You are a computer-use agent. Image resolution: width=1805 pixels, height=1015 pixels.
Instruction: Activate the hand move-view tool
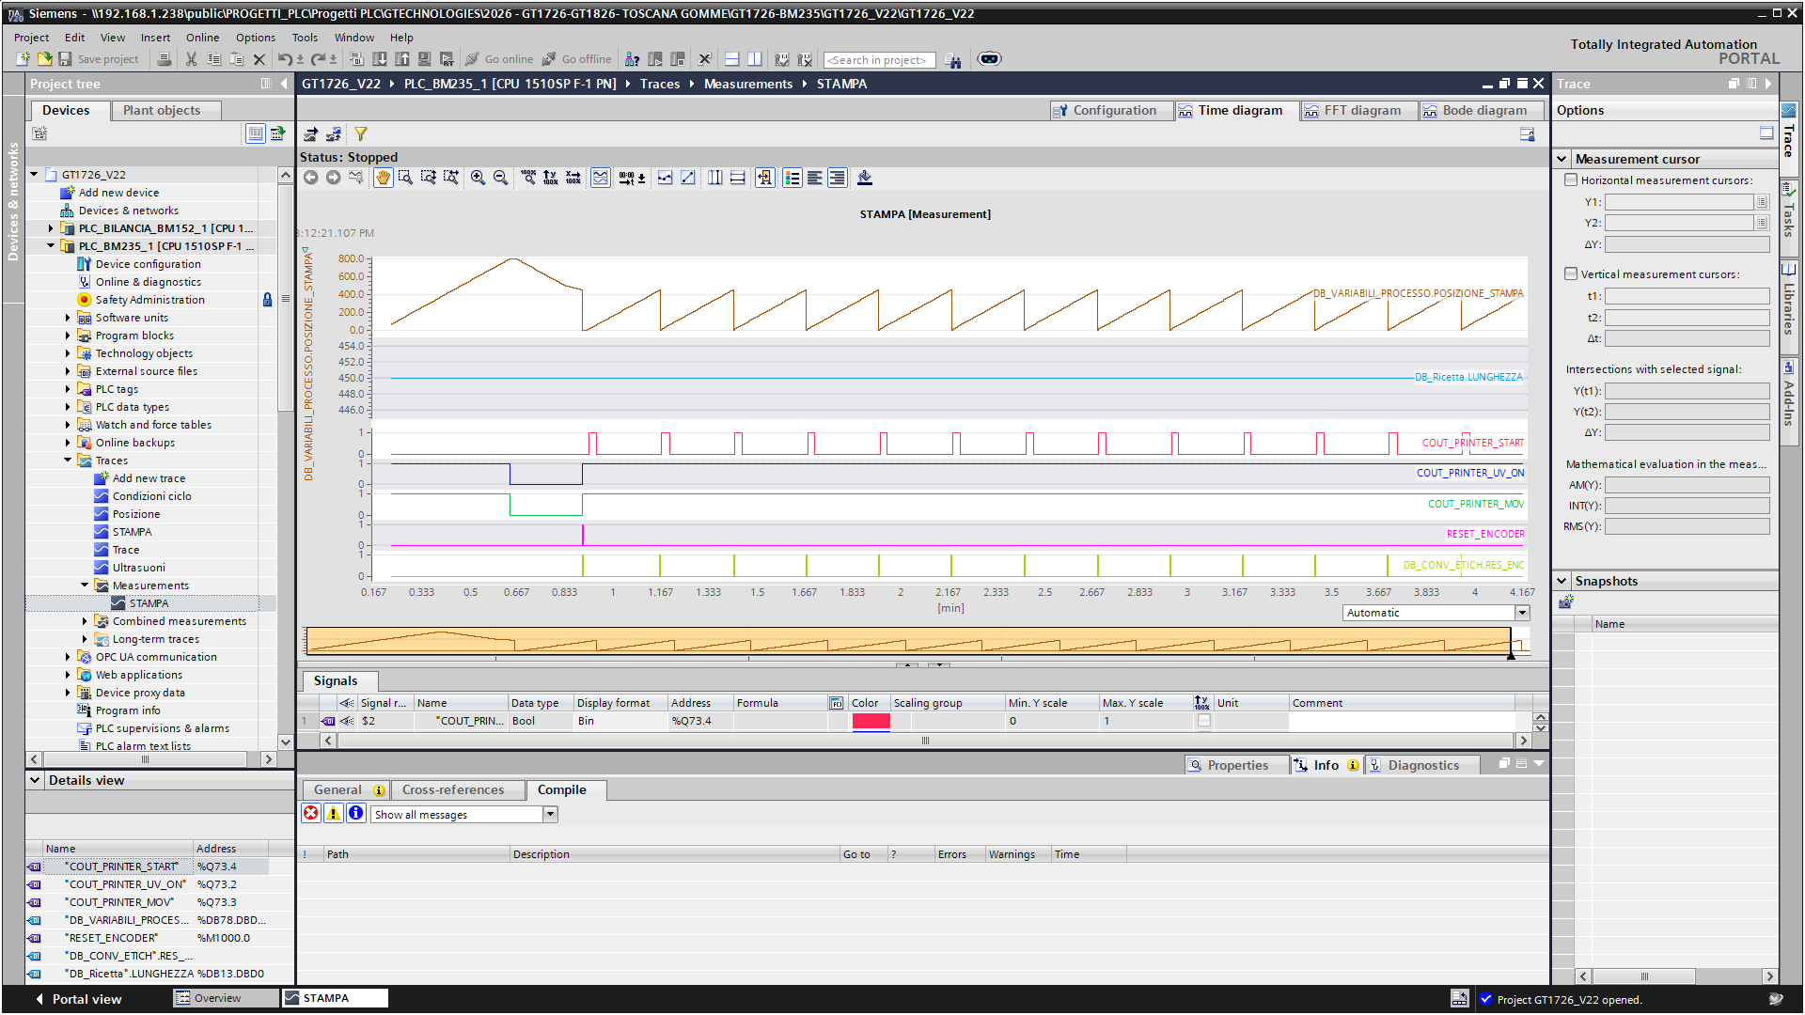point(383,178)
